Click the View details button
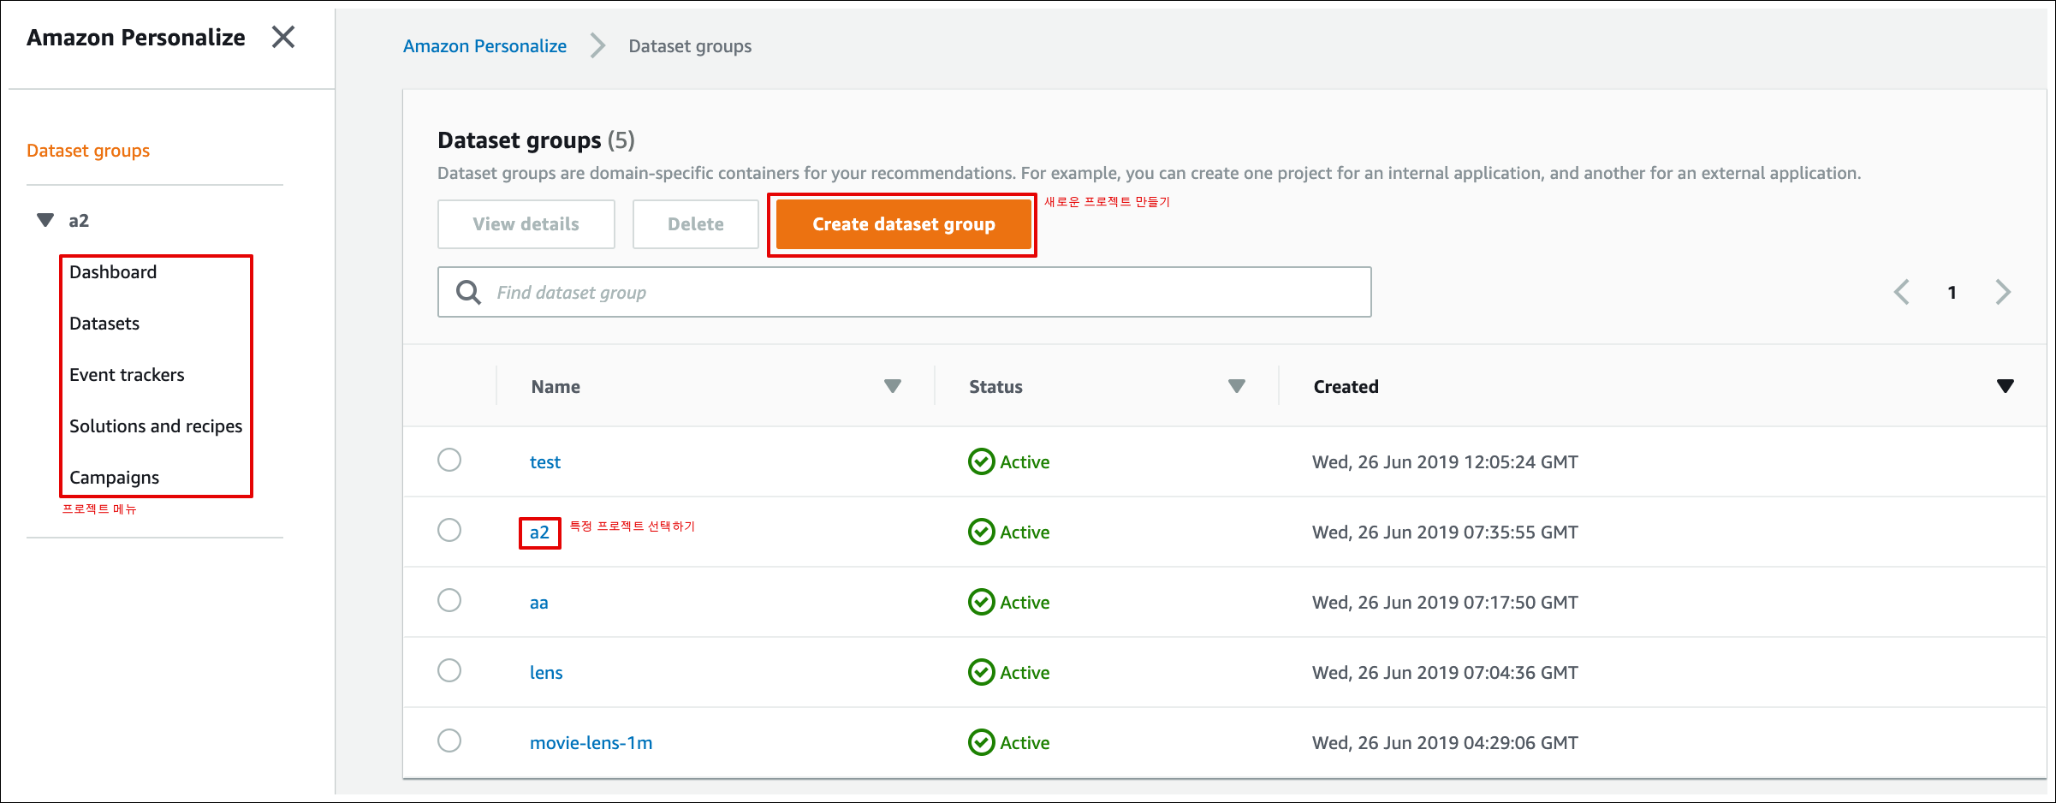 526,224
